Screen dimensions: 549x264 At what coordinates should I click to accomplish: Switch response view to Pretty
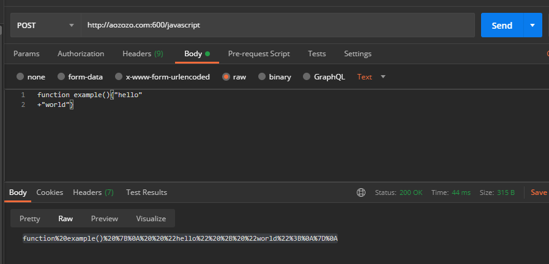point(30,219)
